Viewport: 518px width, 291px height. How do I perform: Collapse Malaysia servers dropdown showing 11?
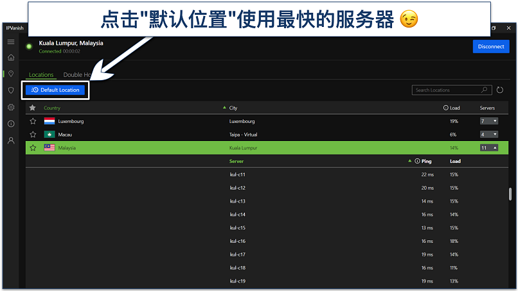488,148
